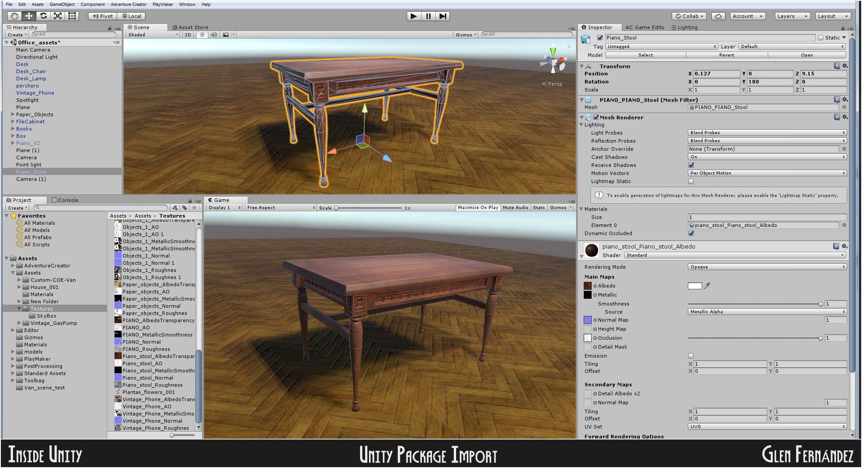Screen dimensions: 862x468
Task: Toggle 2D scene view mode
Action: 188,35
